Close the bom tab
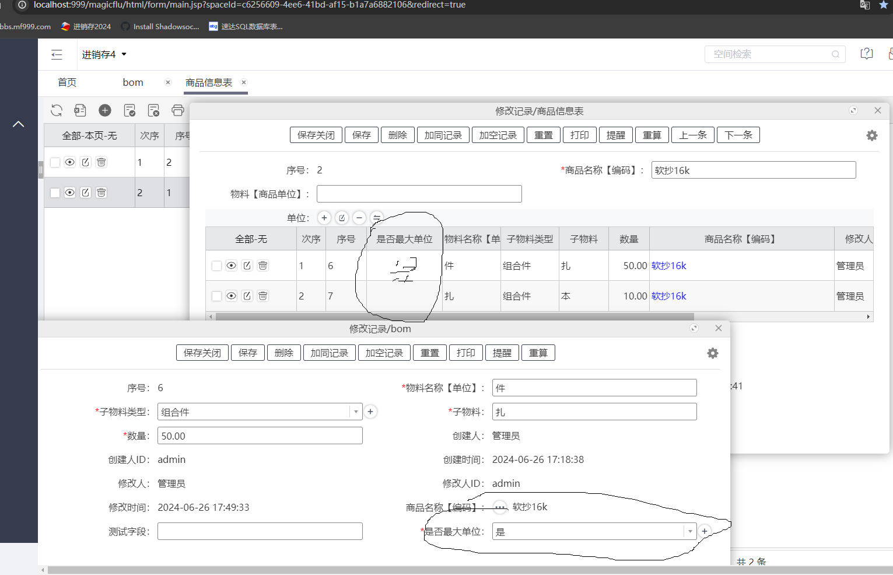This screenshot has width=893, height=575. (168, 82)
